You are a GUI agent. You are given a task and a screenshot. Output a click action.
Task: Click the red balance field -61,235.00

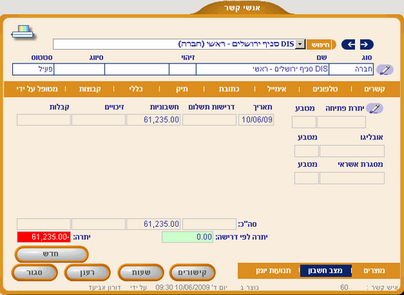(x=44, y=237)
